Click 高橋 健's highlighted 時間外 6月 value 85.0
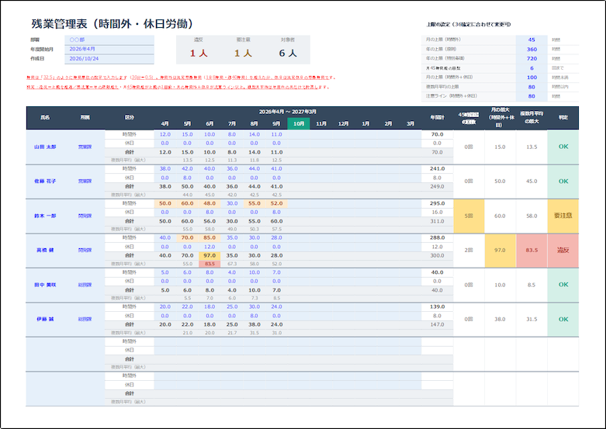Viewport: 606px width, 429px height. 210,237
